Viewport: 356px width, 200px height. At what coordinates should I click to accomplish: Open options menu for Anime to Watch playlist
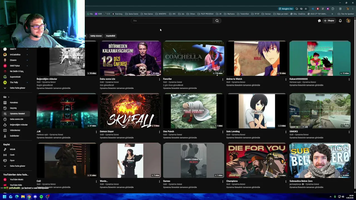pos(286,79)
